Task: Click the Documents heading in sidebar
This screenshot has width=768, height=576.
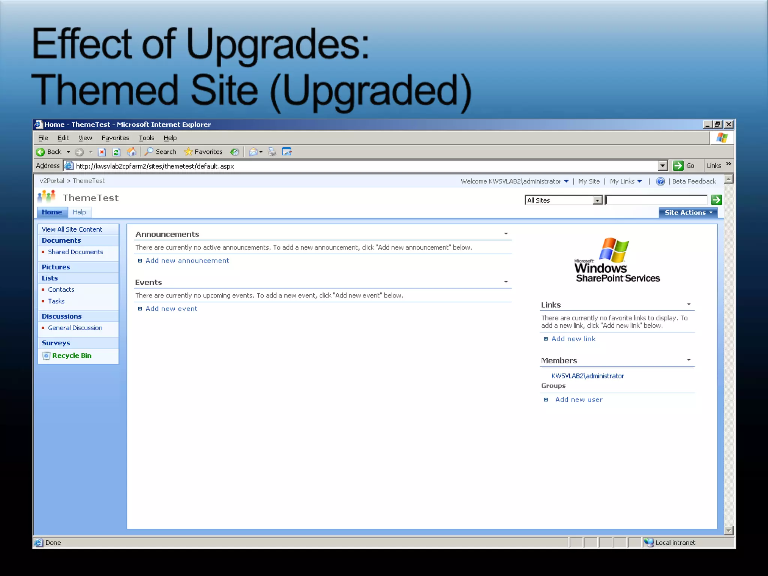Action: coord(61,240)
